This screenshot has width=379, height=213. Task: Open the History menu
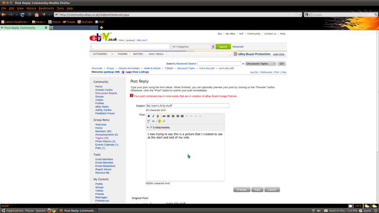(x=31, y=8)
